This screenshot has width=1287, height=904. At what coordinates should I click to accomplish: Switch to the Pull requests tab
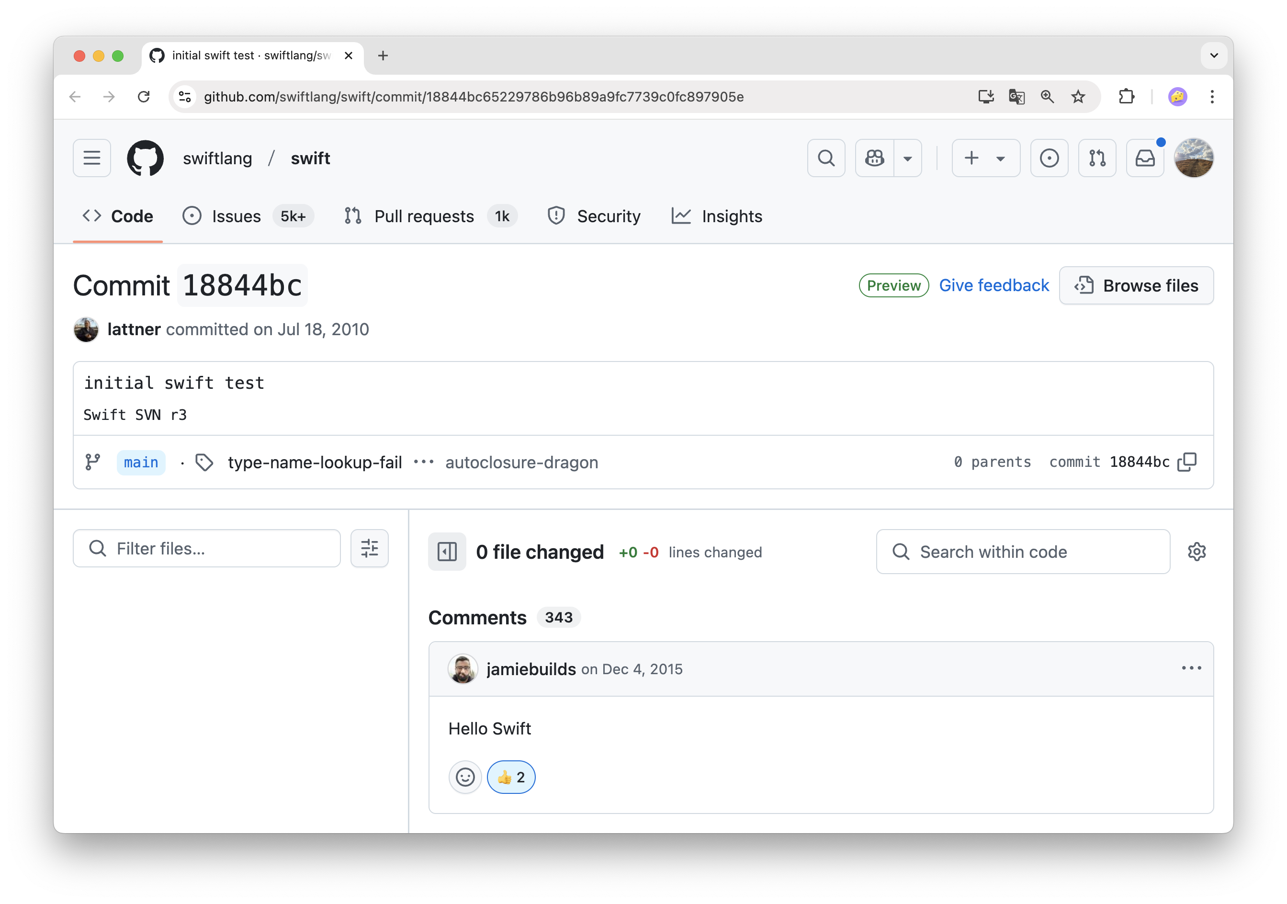(430, 216)
